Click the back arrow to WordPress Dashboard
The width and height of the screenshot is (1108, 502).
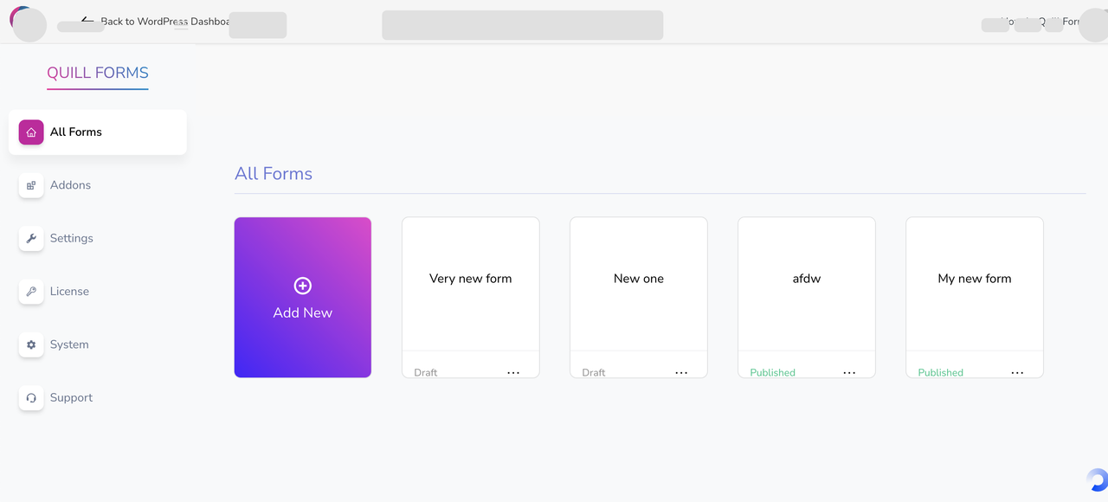87,20
